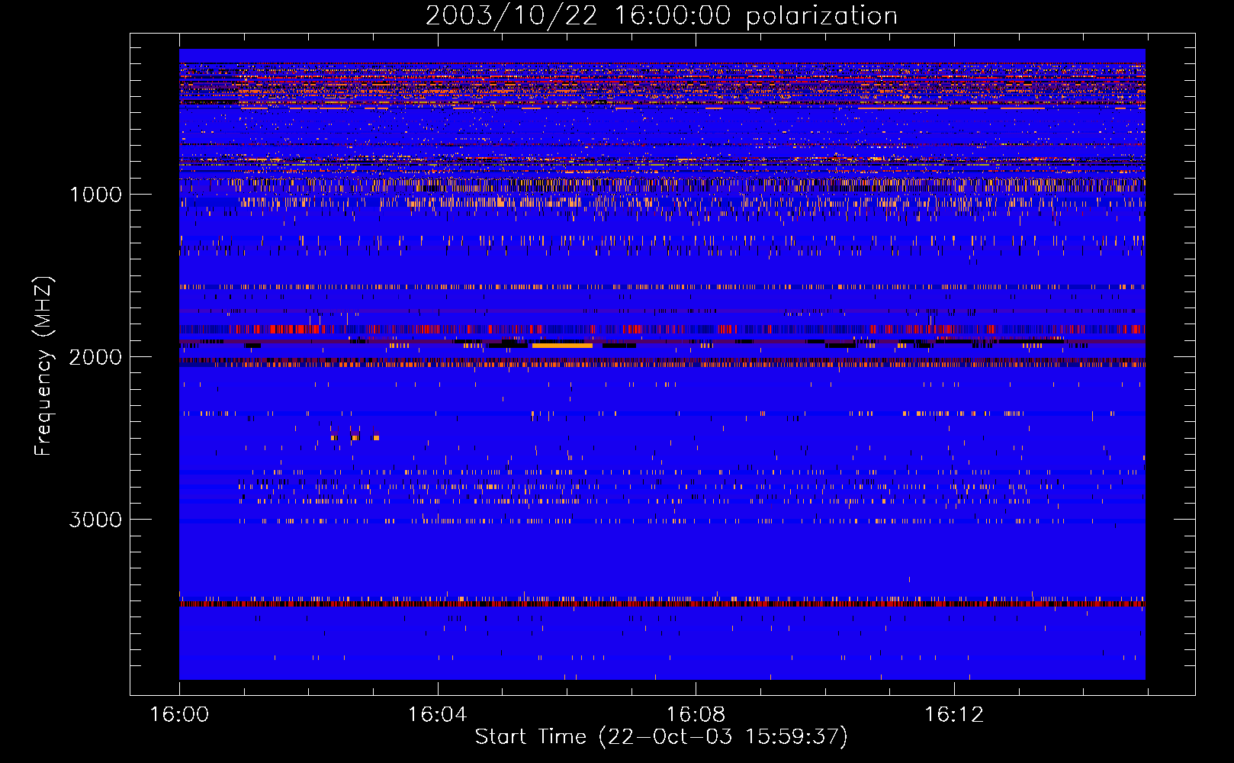Screen dimensions: 1234x763
Task: Click the 16:00 time tick label
Action: click(x=179, y=715)
